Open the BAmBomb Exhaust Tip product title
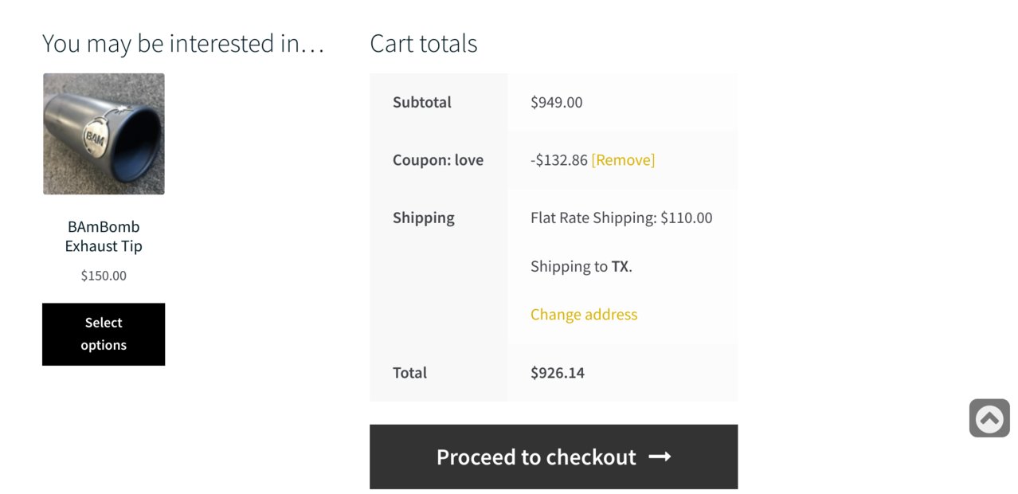The image size is (1018, 494). 104,236
